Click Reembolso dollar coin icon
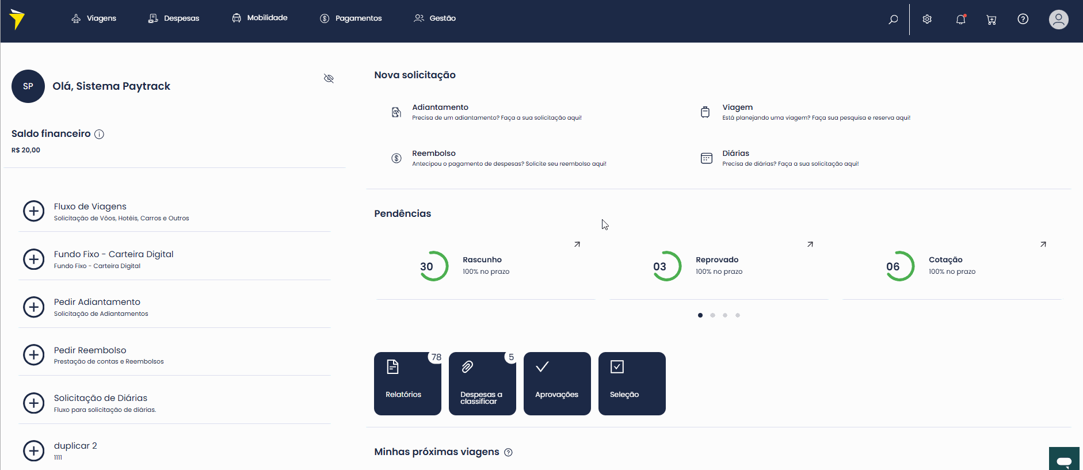The image size is (1083, 470). click(396, 158)
